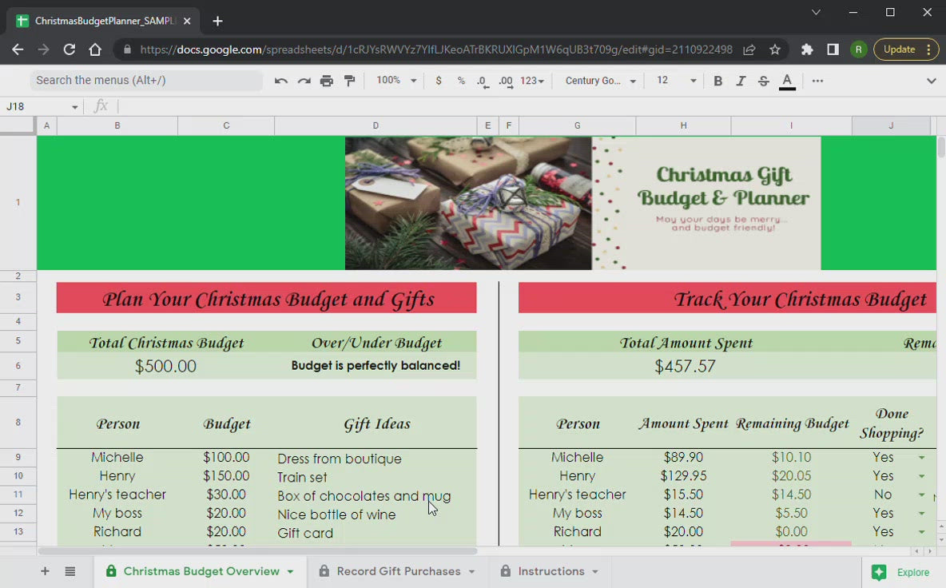Toggle strikethrough formatting

(763, 81)
